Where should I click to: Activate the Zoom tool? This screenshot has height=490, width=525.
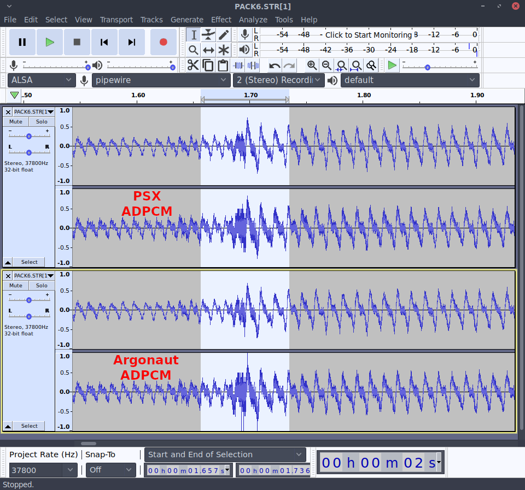pyautogui.click(x=192, y=49)
